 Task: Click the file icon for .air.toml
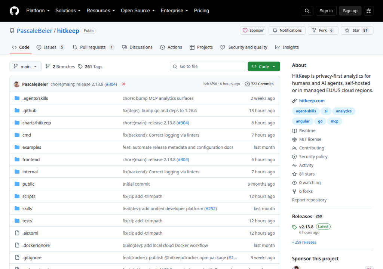point(17,233)
